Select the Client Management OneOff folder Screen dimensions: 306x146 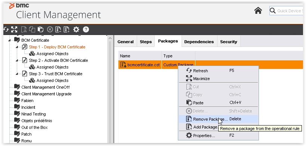click(x=46, y=87)
